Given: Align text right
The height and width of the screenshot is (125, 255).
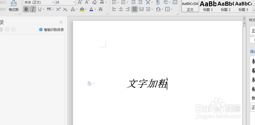Looking at the screenshot, I should pos(128,9).
